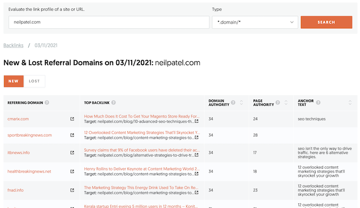Image resolution: width=360 pixels, height=208 pixels.
Task: Open 'Henry Rollins to Deliver Keynote' backlink
Action: [141, 169]
